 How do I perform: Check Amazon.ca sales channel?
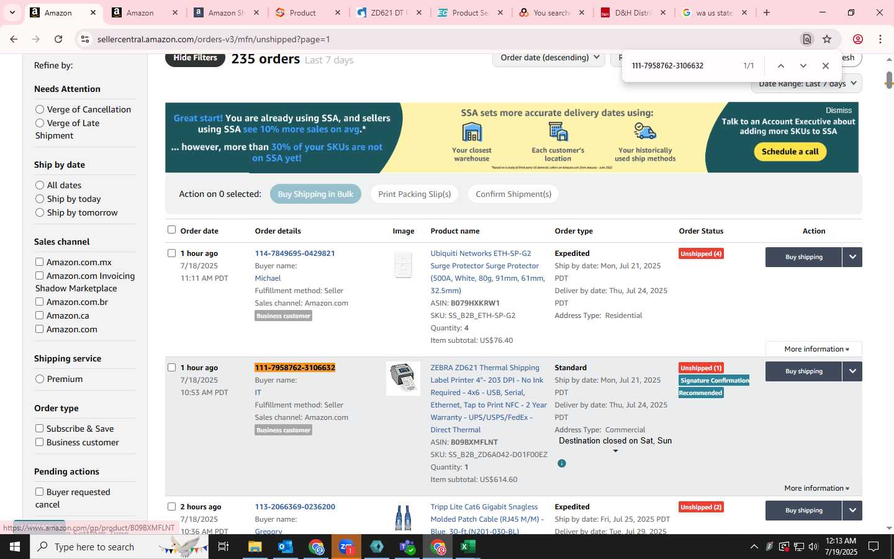39,316
